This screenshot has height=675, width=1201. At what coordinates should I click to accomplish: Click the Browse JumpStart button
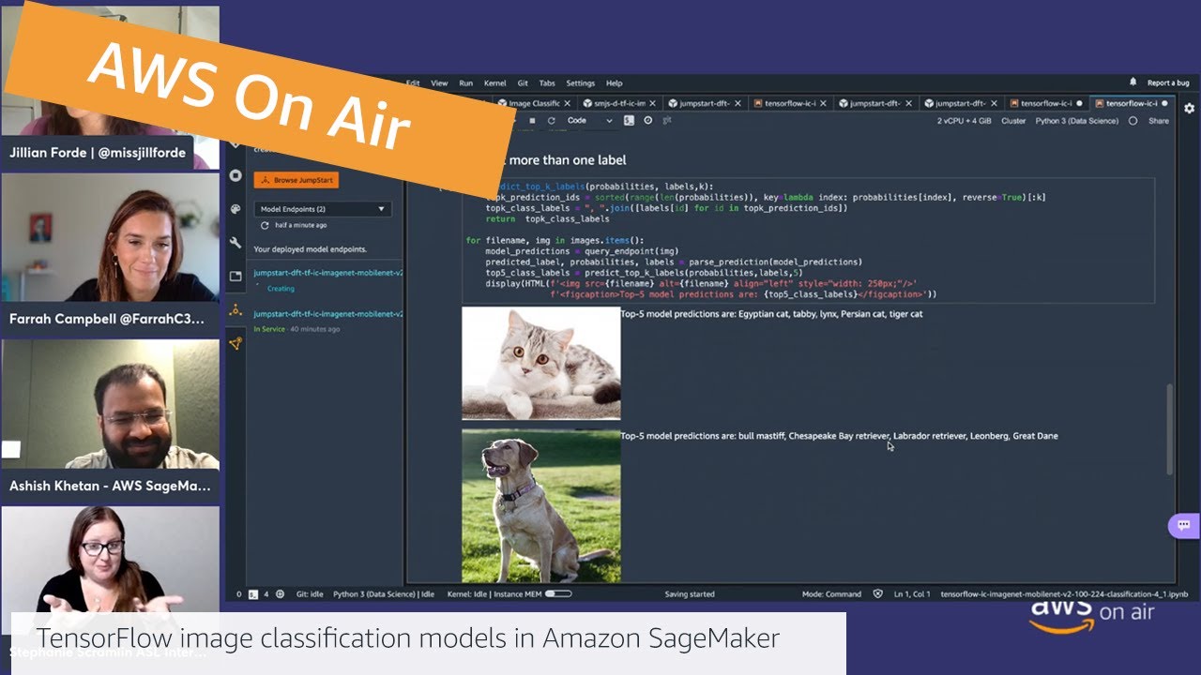pos(296,180)
